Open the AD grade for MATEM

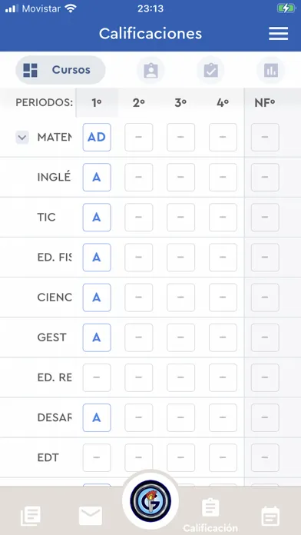(97, 137)
